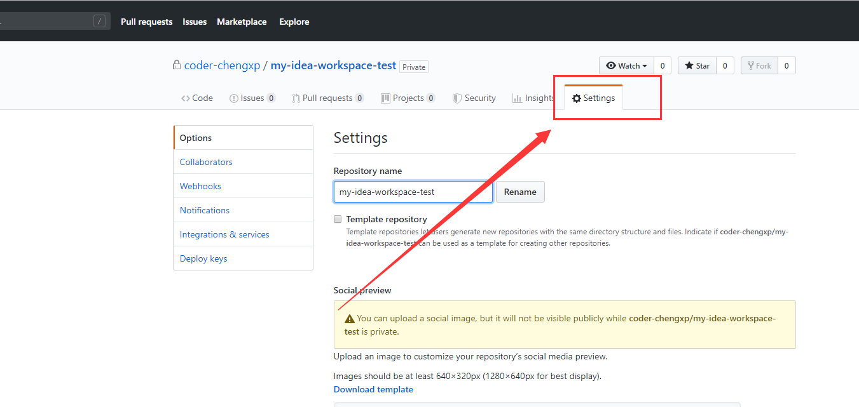Click the issue circle icon on Issues tab

(x=234, y=98)
